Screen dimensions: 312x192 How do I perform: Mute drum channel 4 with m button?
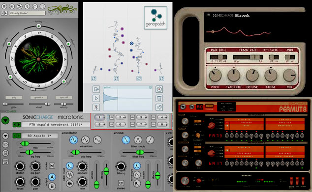pyautogui.click(x=153, y=117)
